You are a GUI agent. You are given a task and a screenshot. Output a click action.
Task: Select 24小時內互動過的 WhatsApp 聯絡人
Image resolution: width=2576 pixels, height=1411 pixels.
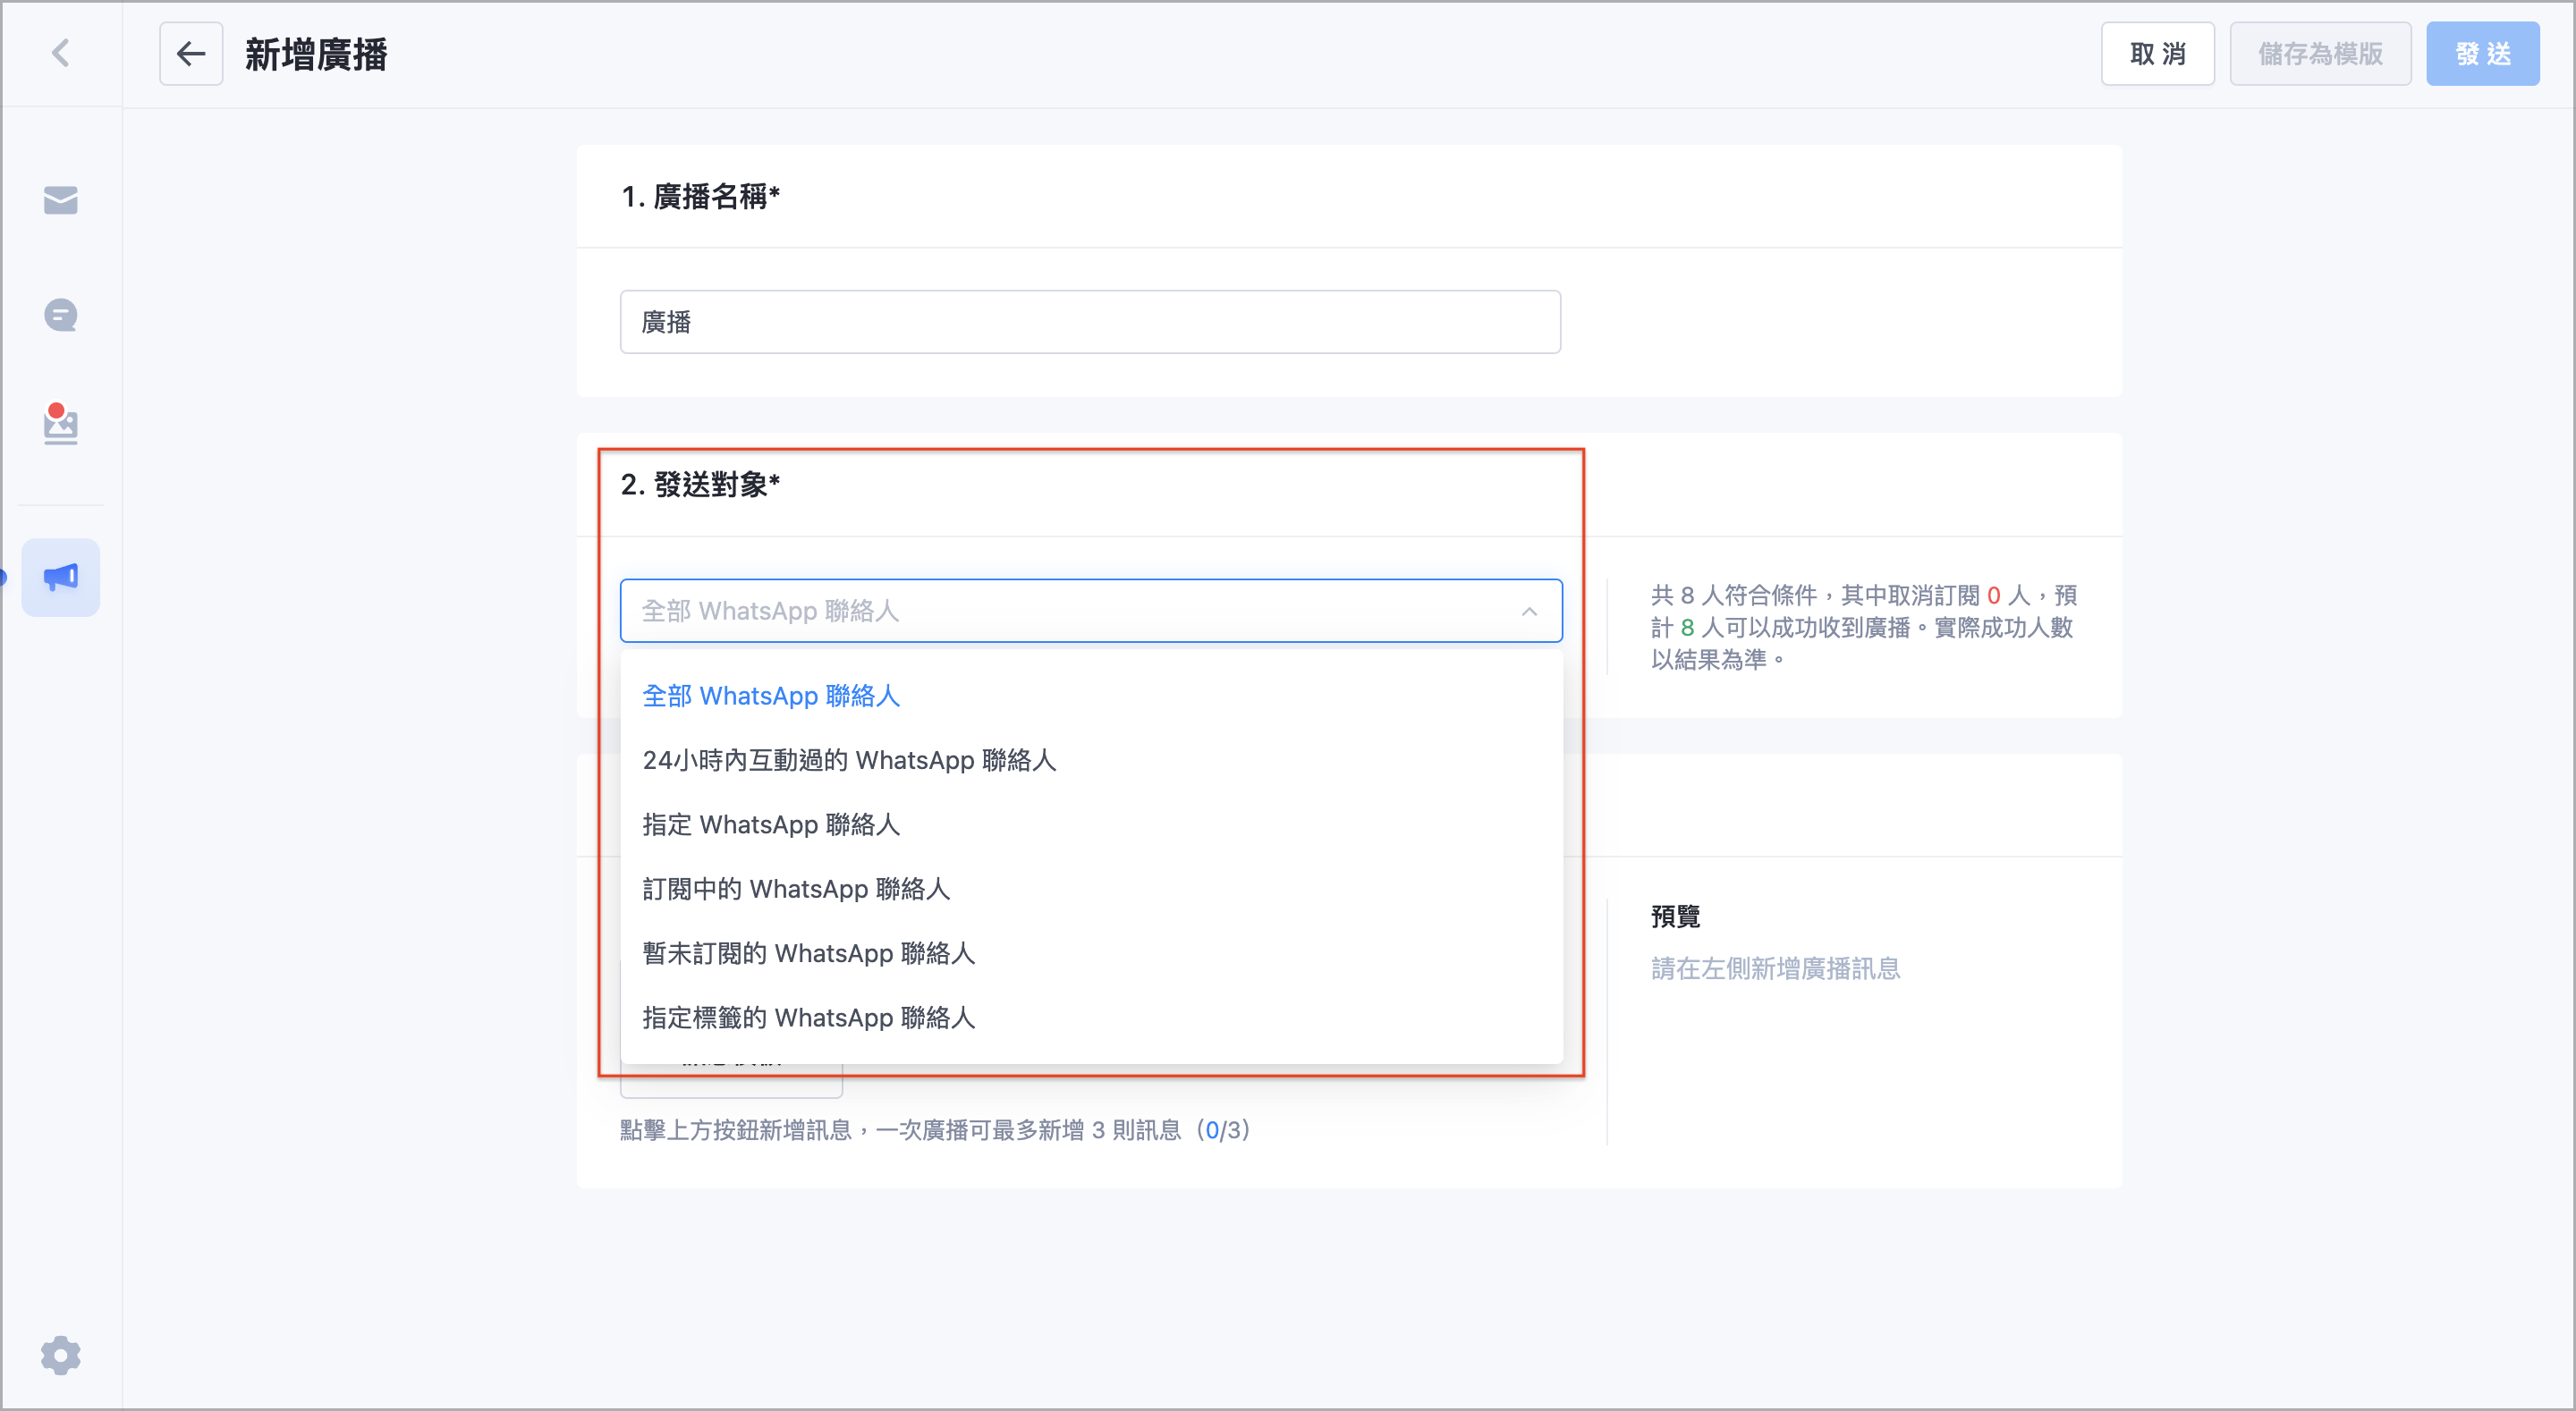[x=1091, y=760]
